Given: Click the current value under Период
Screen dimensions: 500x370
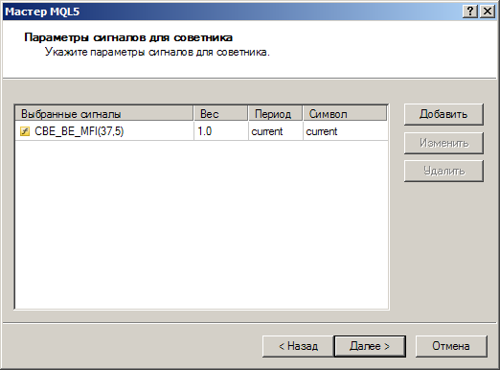Looking at the screenshot, I should tap(276, 131).
